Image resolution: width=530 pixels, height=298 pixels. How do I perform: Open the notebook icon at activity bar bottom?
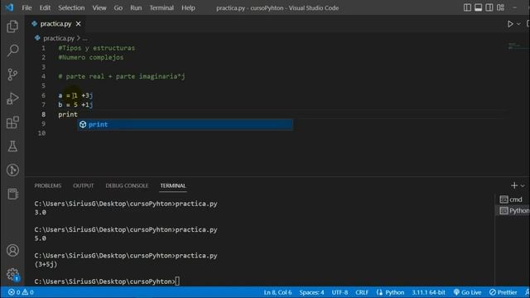12,194
